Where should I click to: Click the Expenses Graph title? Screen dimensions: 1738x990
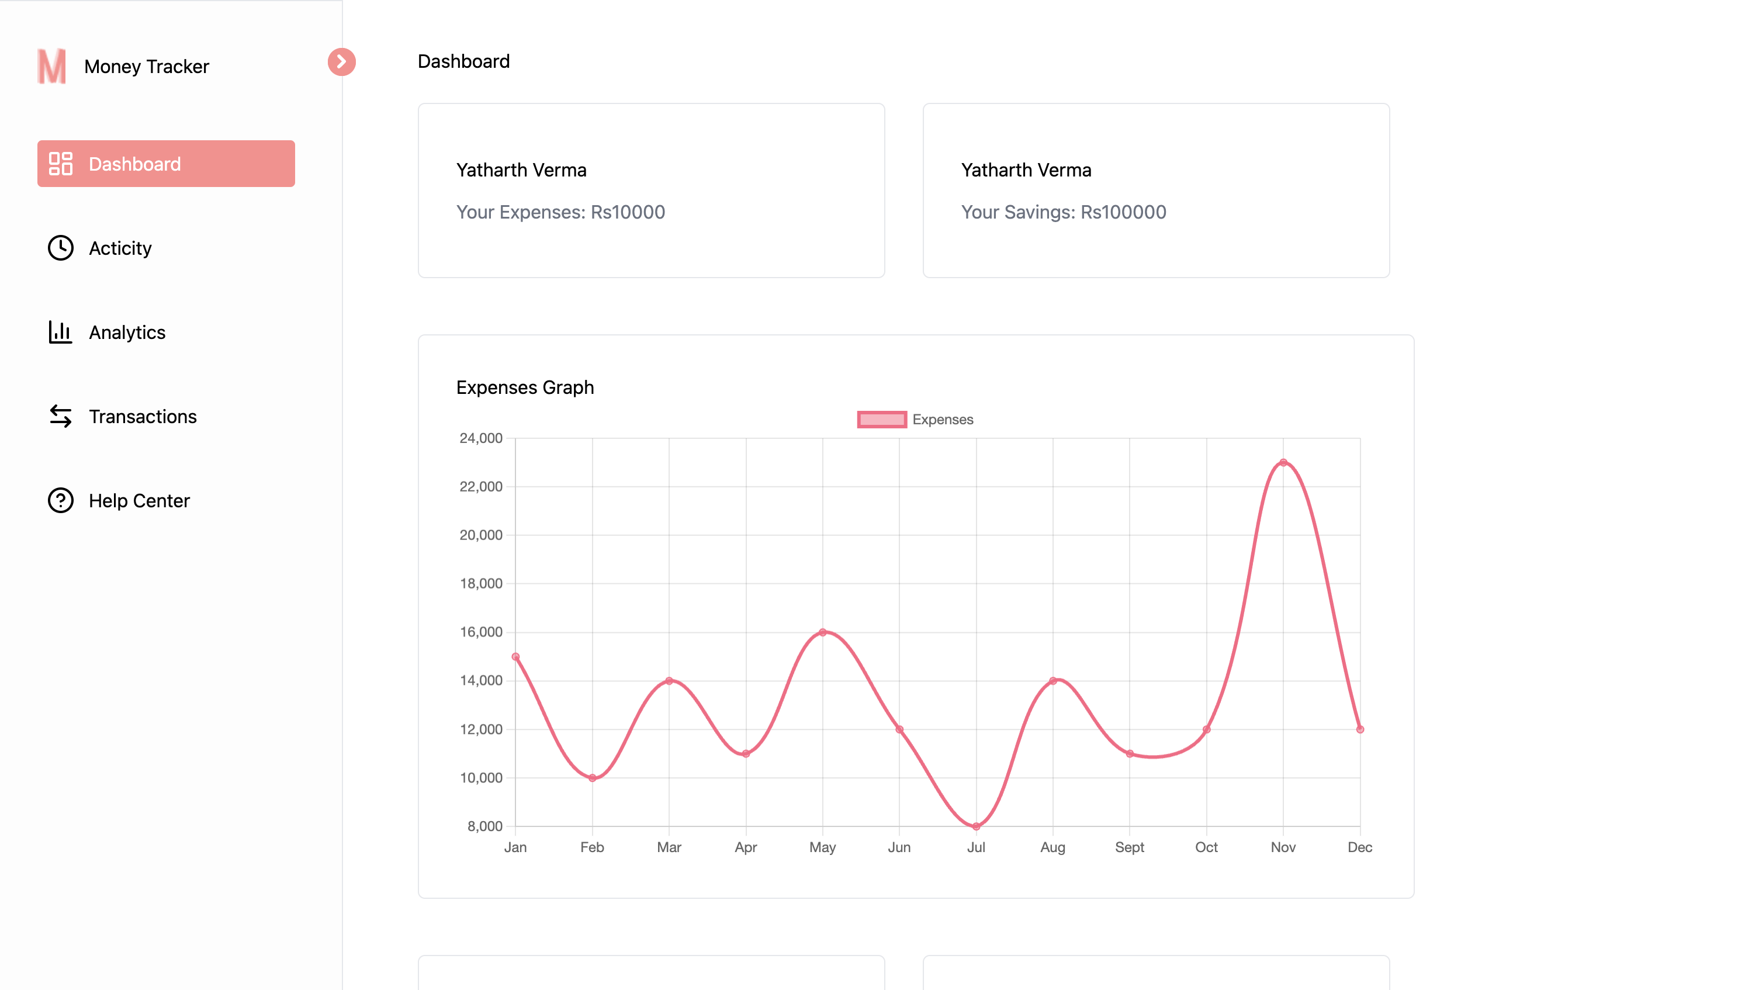tap(525, 387)
